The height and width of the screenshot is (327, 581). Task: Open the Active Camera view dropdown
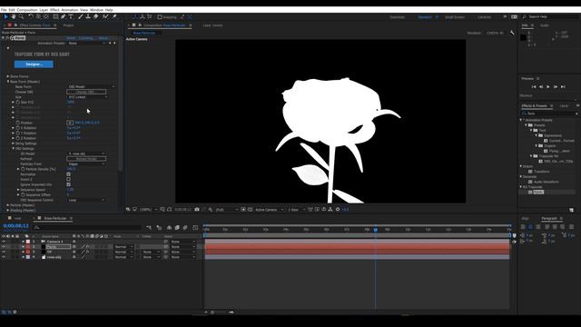click(269, 210)
